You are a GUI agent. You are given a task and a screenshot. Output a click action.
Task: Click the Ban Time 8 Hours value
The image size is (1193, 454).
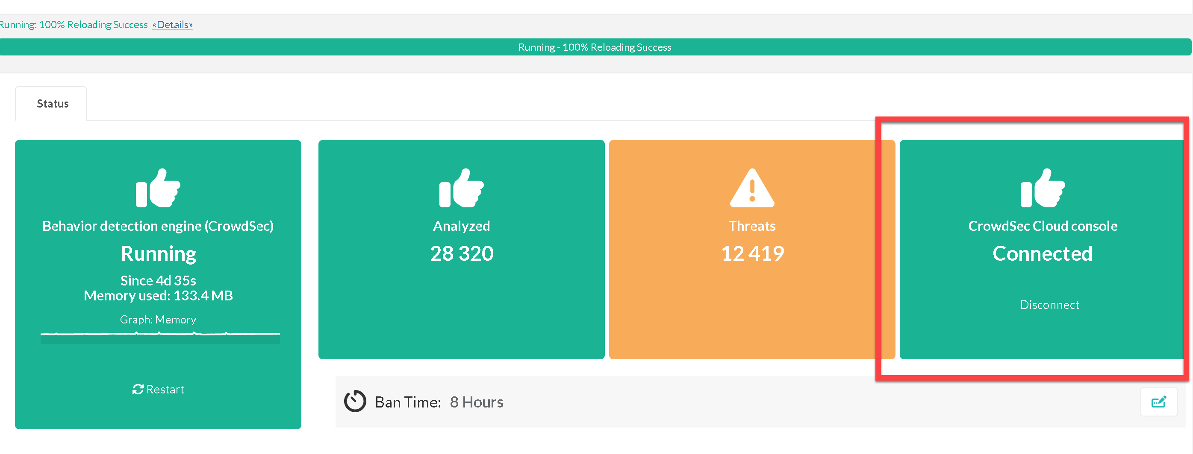click(476, 402)
